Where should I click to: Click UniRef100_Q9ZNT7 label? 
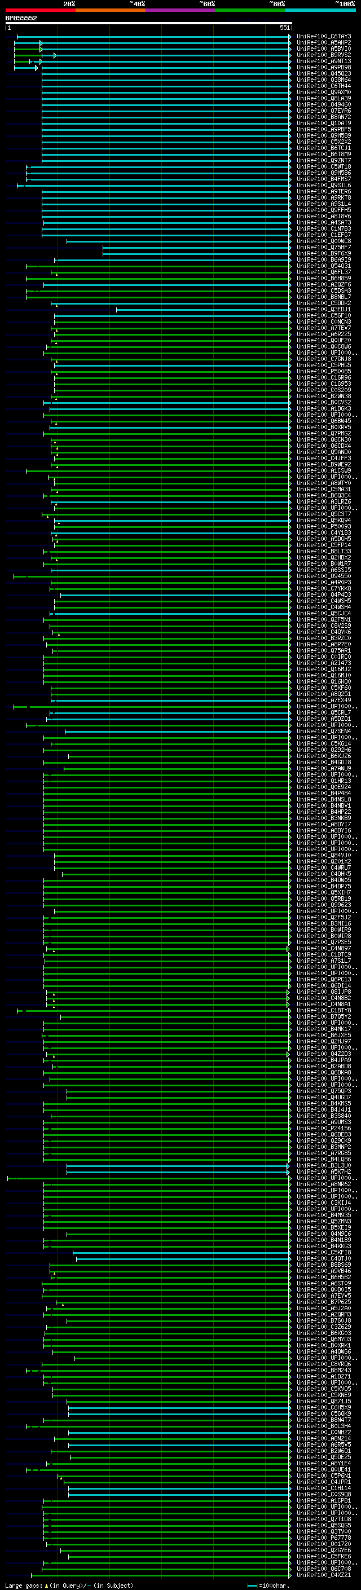tap(324, 161)
